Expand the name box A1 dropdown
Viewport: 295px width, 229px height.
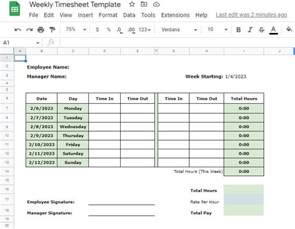(37, 43)
